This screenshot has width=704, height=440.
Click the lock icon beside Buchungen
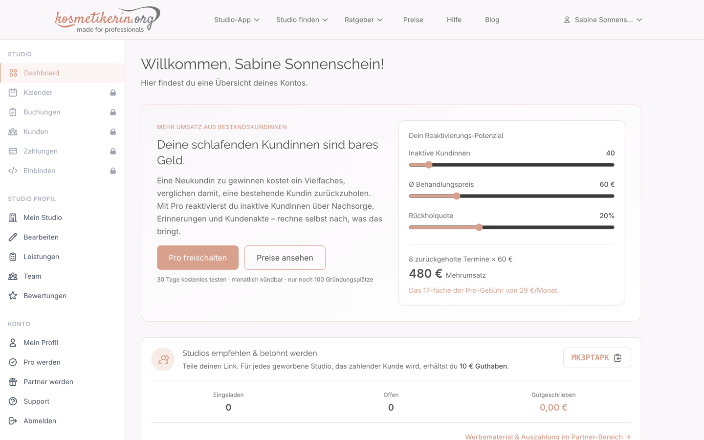(113, 112)
